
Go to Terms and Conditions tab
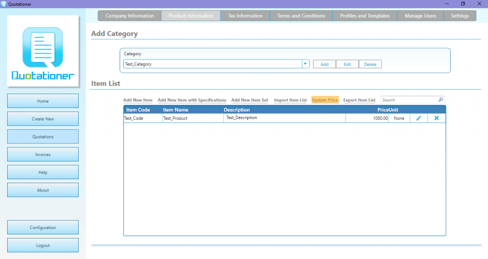click(x=301, y=16)
